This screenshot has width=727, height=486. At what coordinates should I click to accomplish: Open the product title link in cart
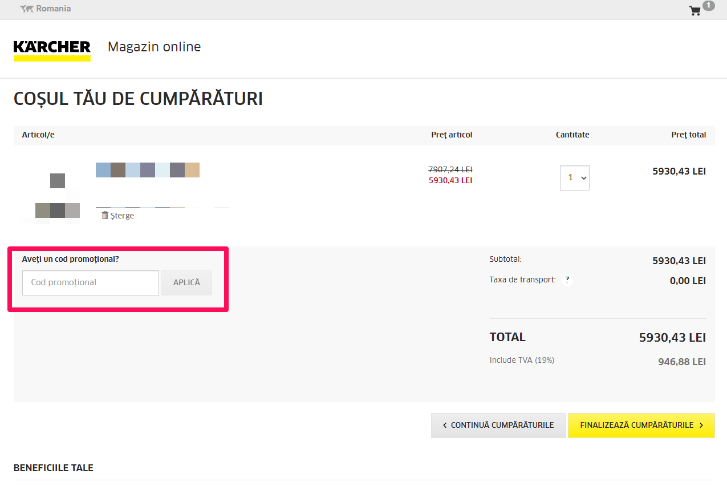(x=148, y=170)
